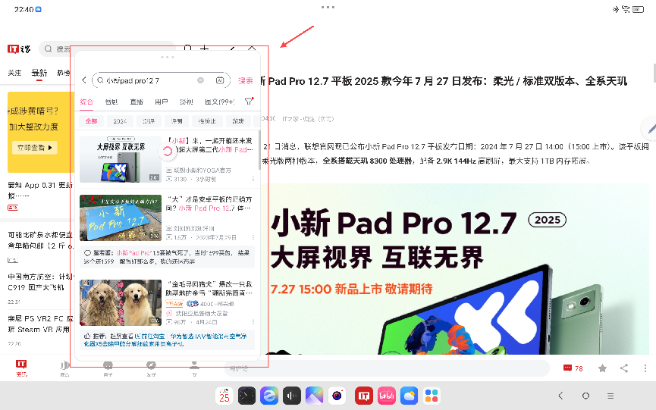Open the search results filter funnel
656x410 pixels.
click(x=249, y=102)
